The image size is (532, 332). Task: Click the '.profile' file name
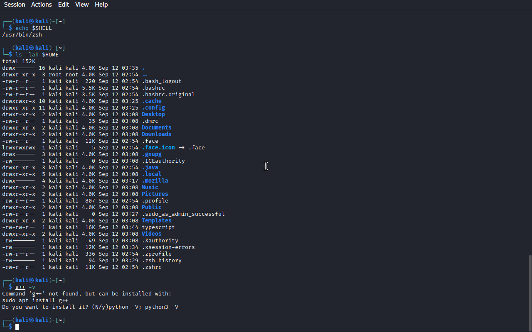pos(155,201)
